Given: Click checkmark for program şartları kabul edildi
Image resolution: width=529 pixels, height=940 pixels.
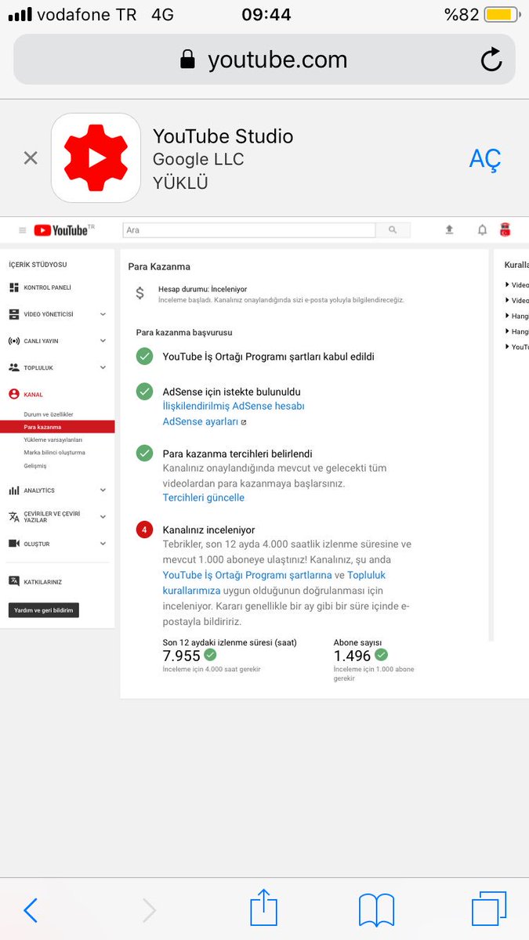Looking at the screenshot, I should click(x=144, y=356).
